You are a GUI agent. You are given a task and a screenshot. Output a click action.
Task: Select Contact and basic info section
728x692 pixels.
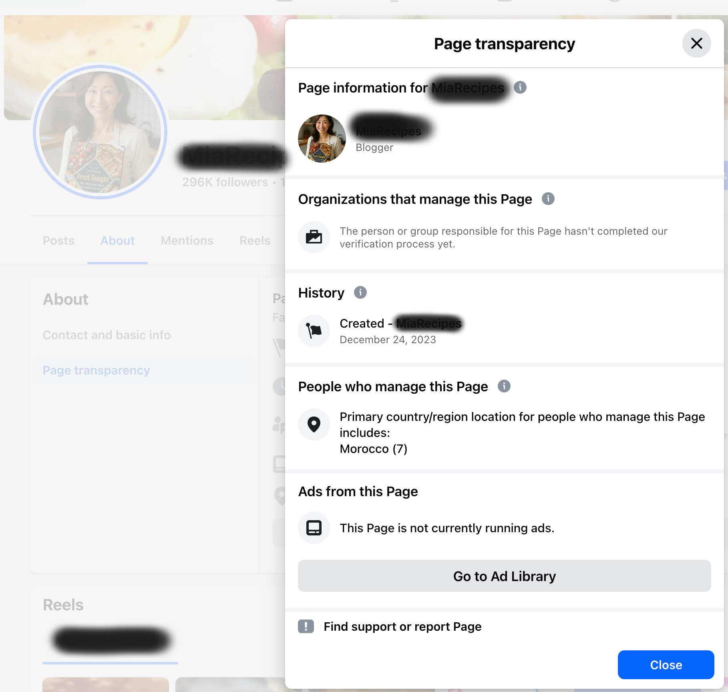click(x=107, y=335)
